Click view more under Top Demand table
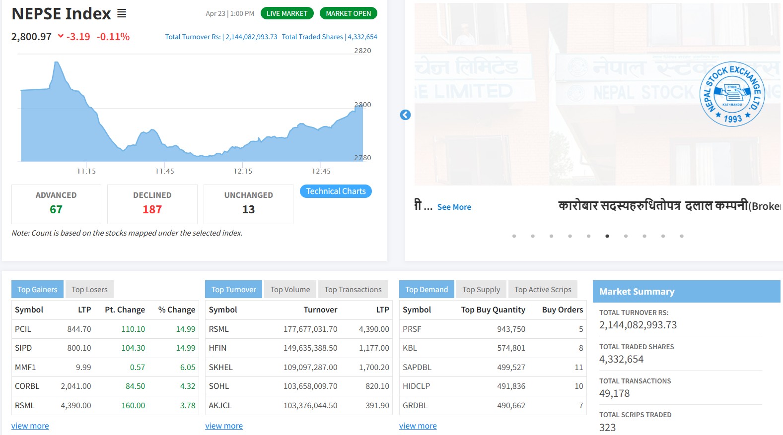 (418, 426)
